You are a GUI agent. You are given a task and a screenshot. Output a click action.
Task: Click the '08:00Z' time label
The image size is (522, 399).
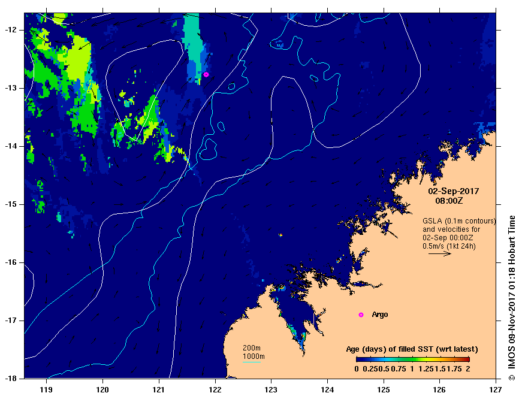point(449,201)
